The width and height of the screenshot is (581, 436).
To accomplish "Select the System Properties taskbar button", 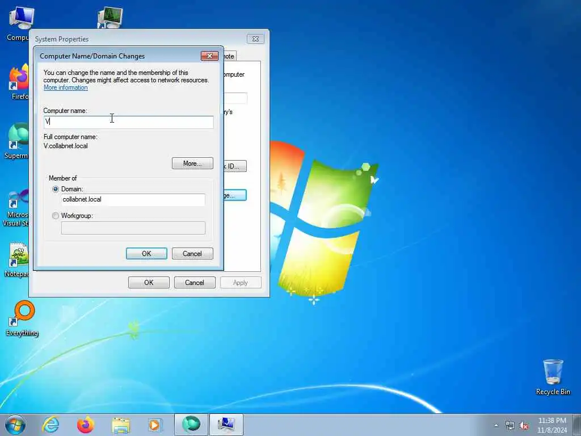I will click(226, 425).
